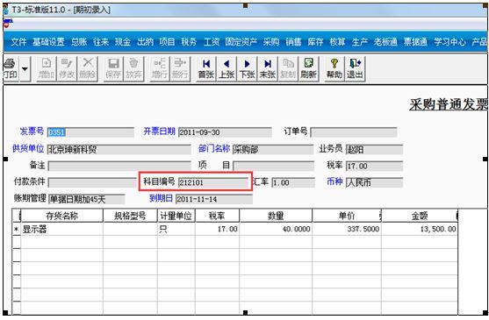Go to next record (下张)
The height and width of the screenshot is (320, 489).
pyautogui.click(x=247, y=68)
